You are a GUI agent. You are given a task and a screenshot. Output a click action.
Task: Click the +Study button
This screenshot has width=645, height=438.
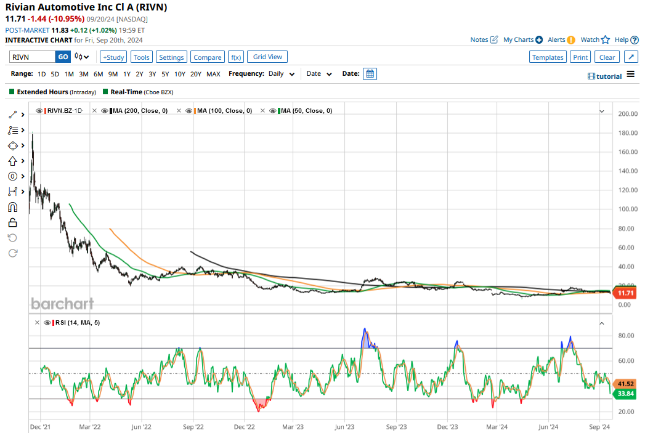coord(113,57)
